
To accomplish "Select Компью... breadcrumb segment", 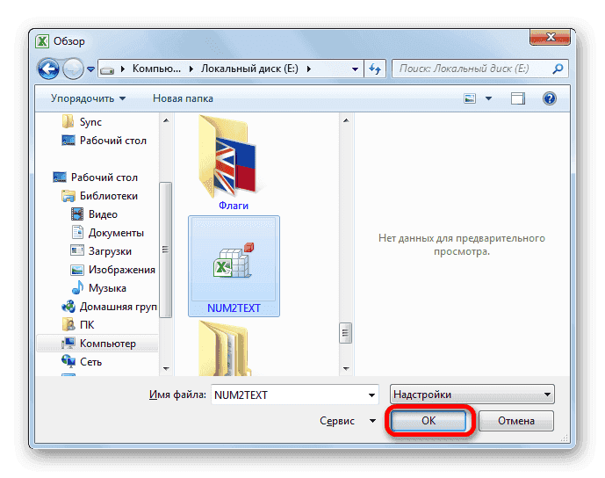I will click(156, 69).
